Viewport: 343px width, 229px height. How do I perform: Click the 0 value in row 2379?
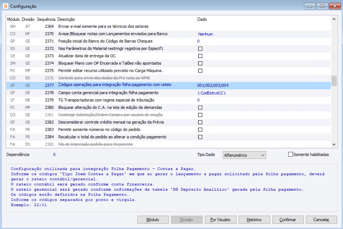click(198, 100)
